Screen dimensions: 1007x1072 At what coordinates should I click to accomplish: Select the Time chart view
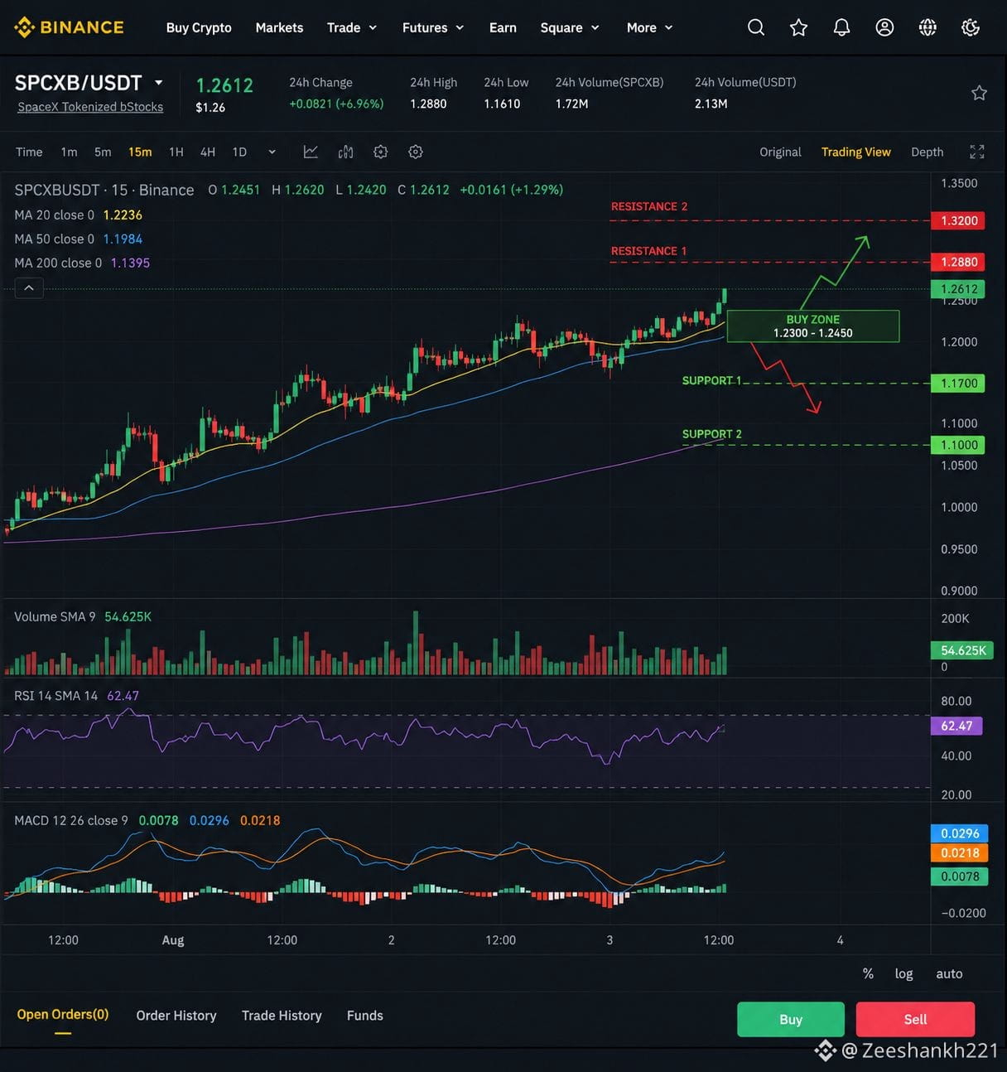tap(29, 152)
